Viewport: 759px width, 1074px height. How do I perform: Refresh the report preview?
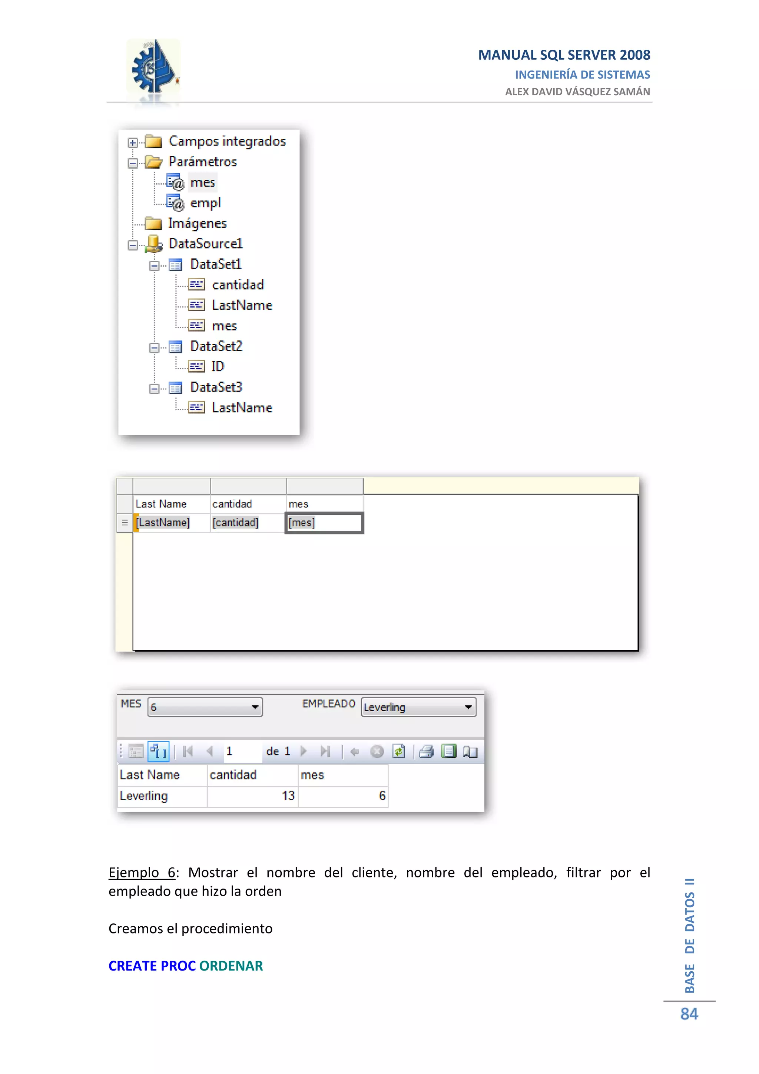(399, 751)
